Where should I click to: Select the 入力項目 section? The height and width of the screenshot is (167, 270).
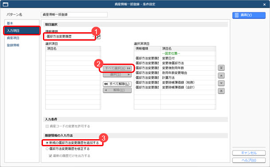coord(22,30)
